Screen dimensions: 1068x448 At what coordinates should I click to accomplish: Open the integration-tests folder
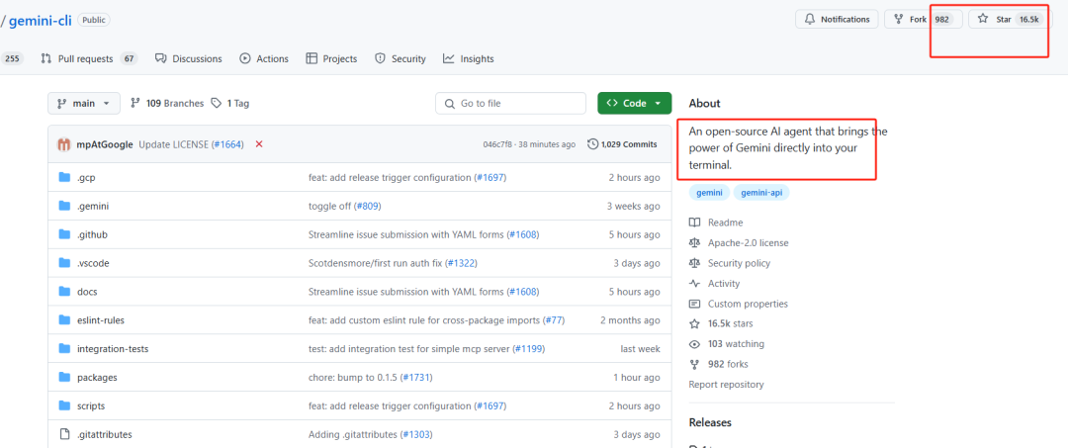click(x=113, y=348)
